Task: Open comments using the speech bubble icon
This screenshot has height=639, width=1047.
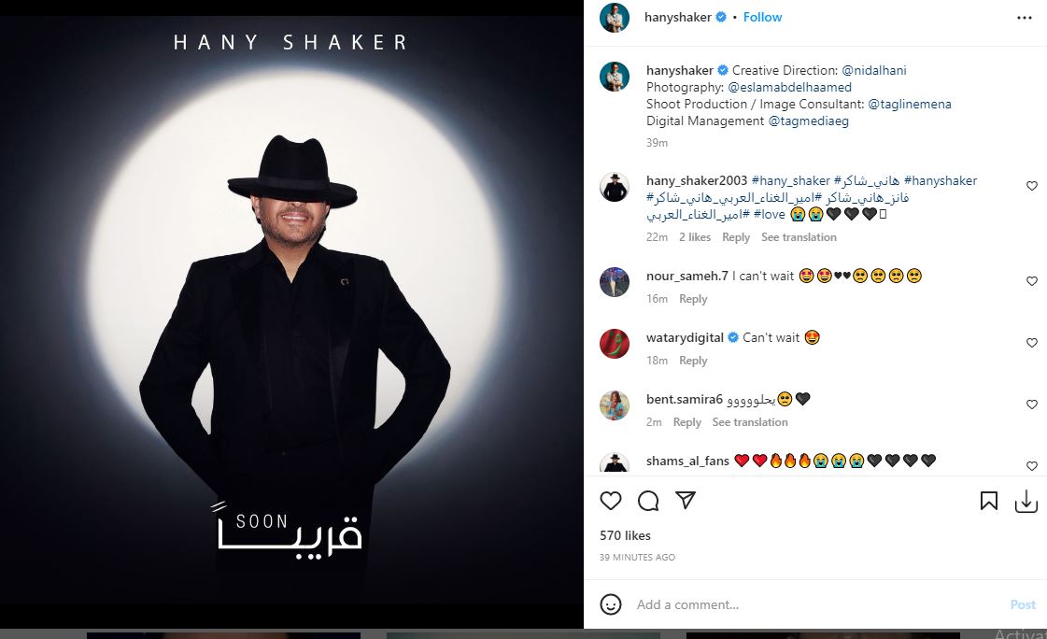Action: (647, 501)
